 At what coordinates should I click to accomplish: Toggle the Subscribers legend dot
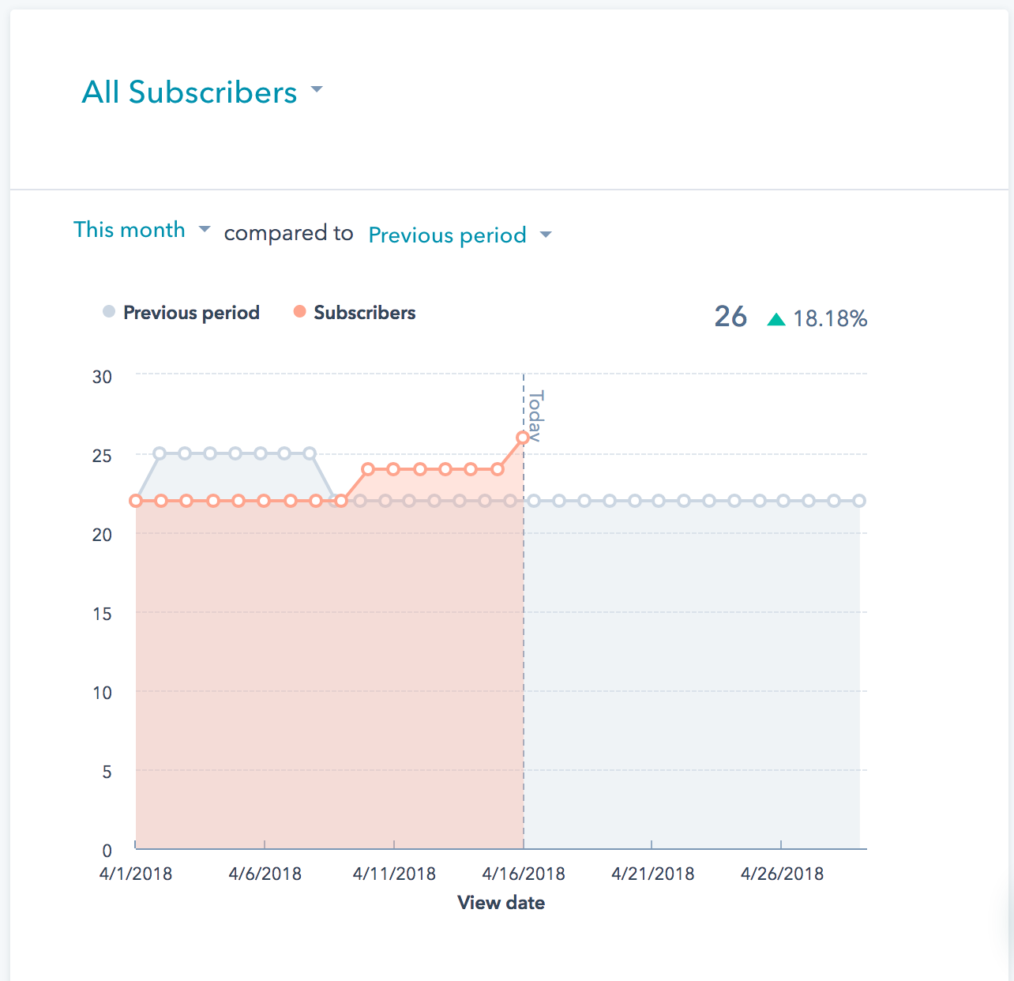(299, 310)
